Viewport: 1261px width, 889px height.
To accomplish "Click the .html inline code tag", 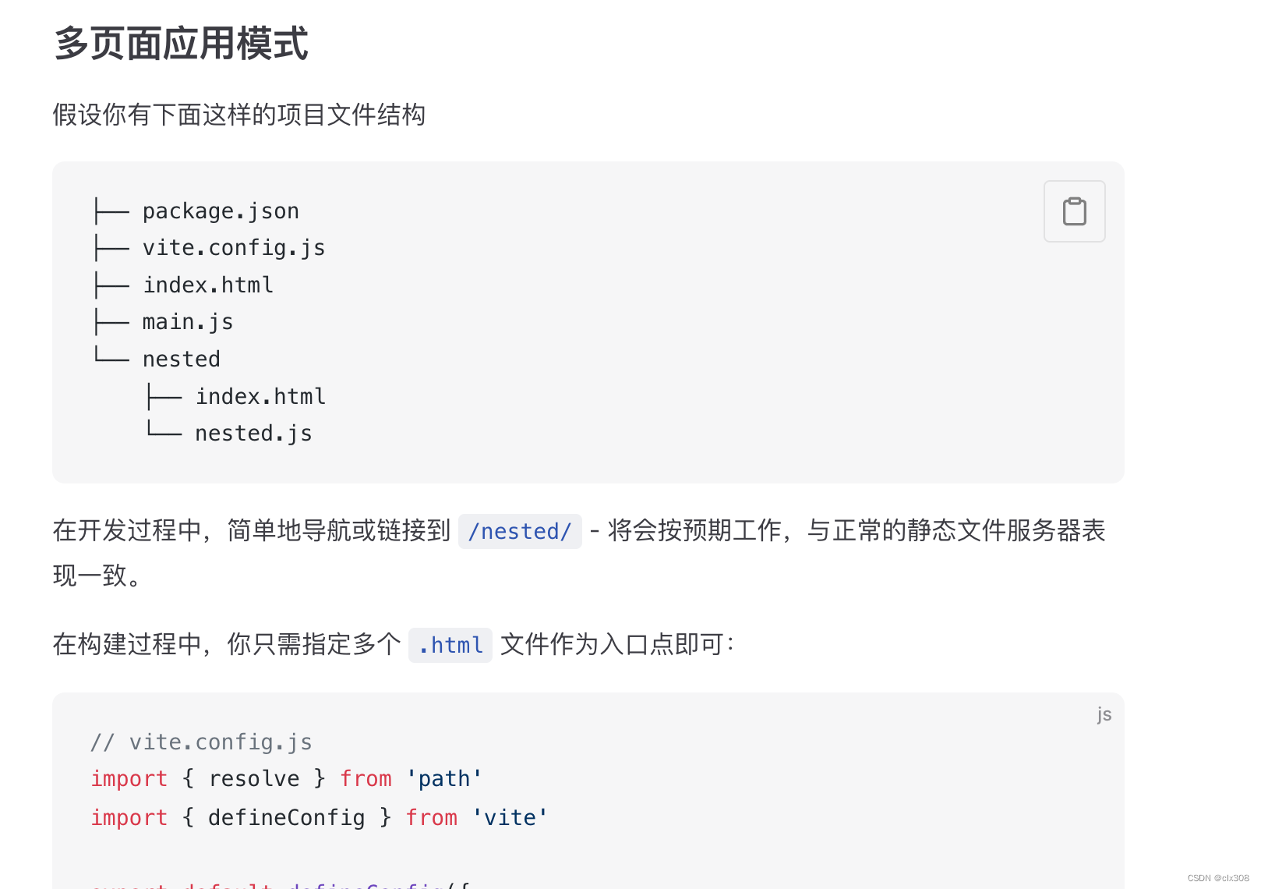I will 450,645.
